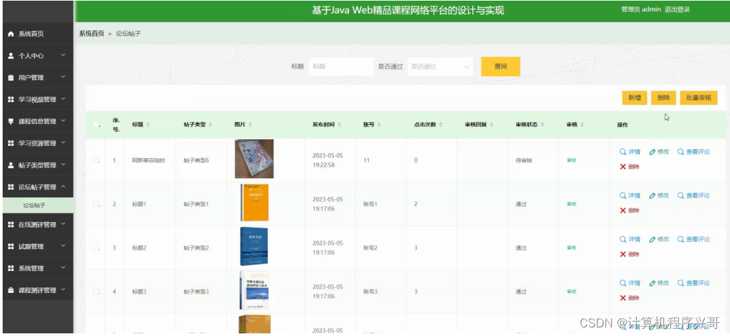The width and height of the screenshot is (730, 336).
Task: Click 系统首页 in the breadcrumb
Action: (91, 34)
